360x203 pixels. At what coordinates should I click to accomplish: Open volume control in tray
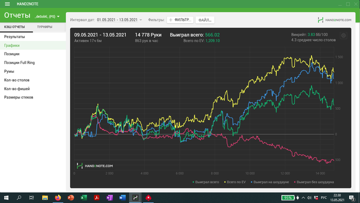[x=309, y=198]
